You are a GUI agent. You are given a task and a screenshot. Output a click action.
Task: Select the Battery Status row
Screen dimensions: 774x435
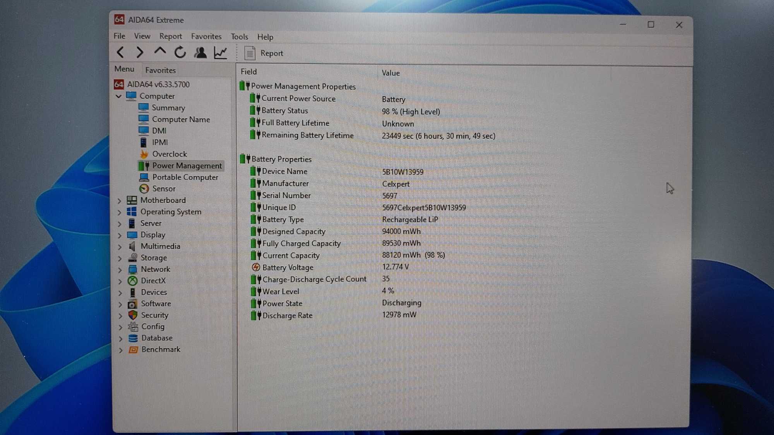[x=345, y=111]
